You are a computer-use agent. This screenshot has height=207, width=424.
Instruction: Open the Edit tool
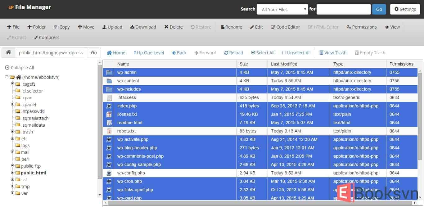click(x=257, y=27)
